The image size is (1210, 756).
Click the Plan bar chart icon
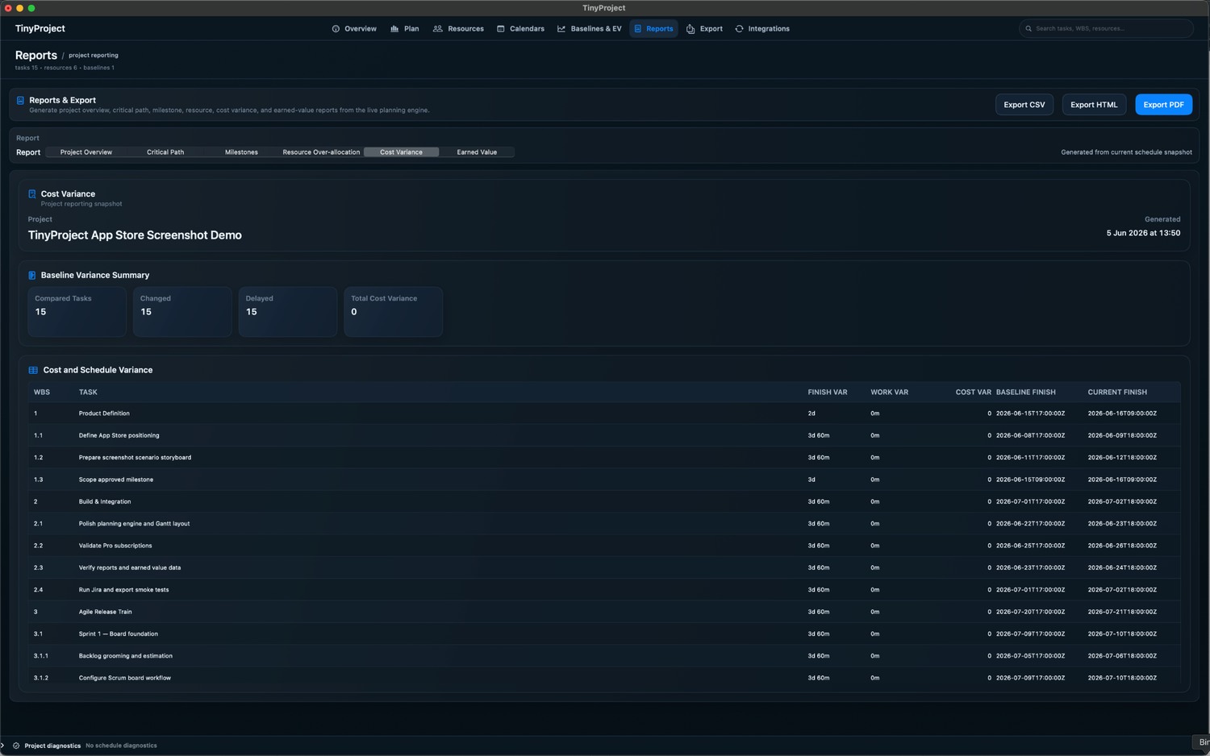pos(394,29)
